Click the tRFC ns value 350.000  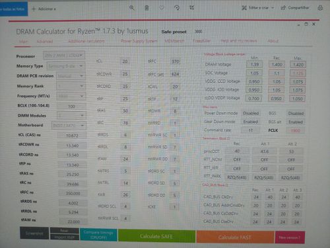pyautogui.click(x=73, y=193)
